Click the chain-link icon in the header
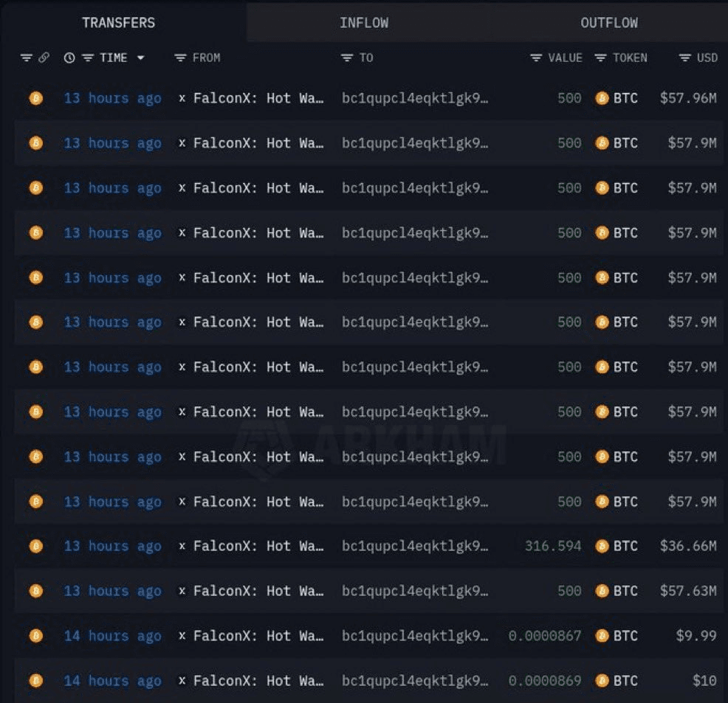The image size is (728, 703). click(44, 58)
